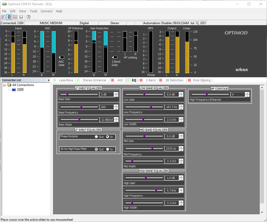Decrease High Frequency with its down arrow
Screen dimensions: 267x222
[181, 192]
